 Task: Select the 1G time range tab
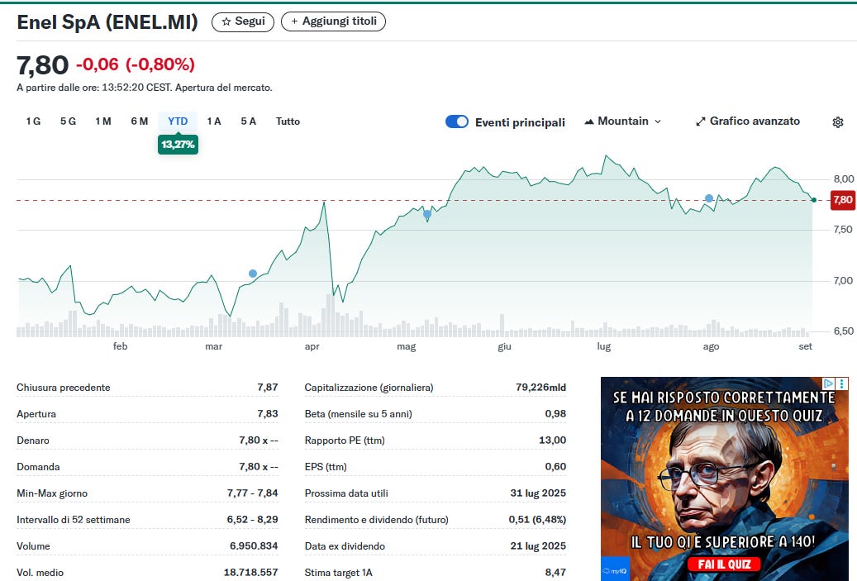33,121
